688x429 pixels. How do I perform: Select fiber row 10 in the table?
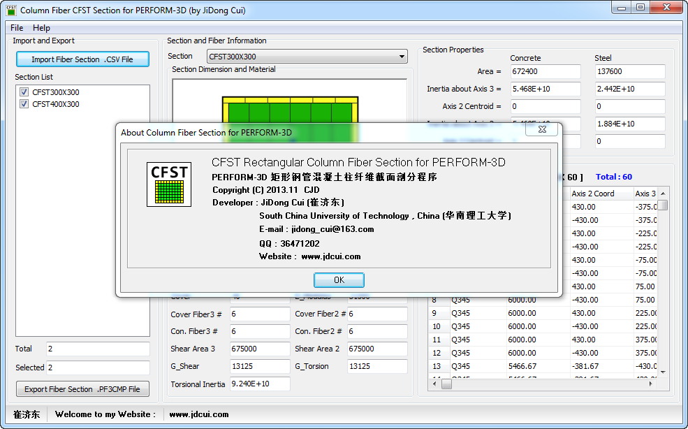(x=543, y=326)
